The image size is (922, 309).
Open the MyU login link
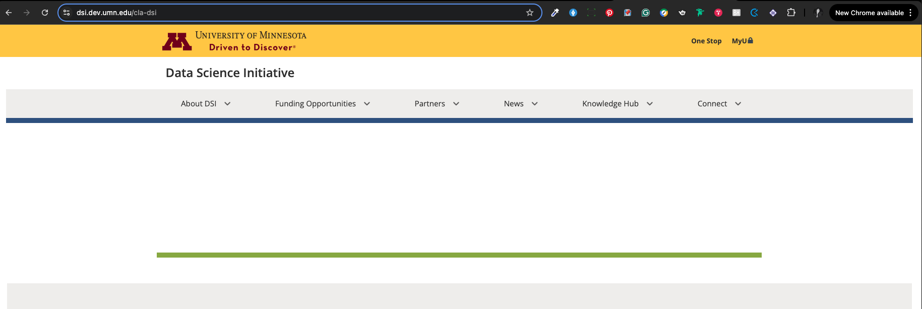742,41
